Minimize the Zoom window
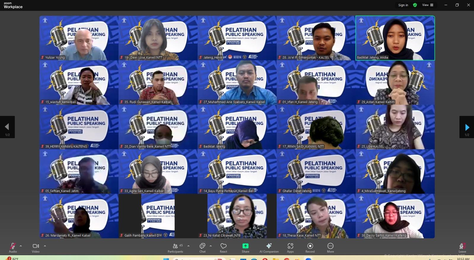474x260 pixels. point(446,5)
